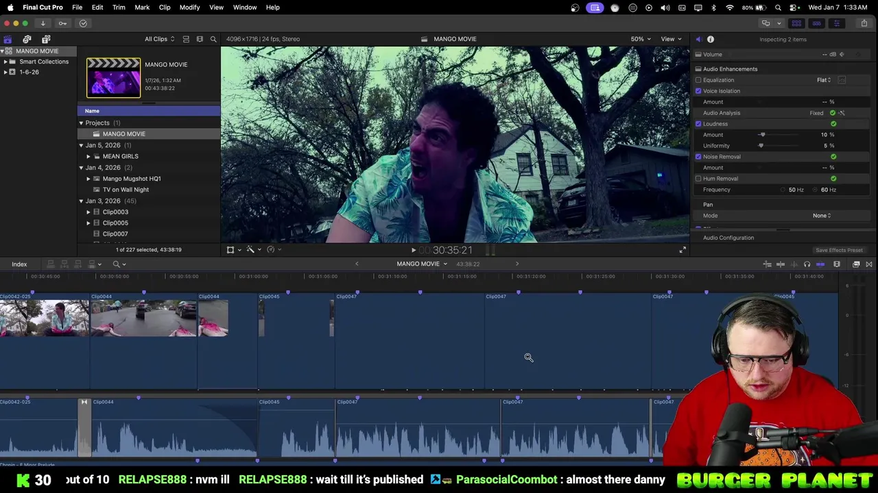Click the timeline search tools magnifier
The height and width of the screenshot is (493, 878).
[118, 264]
